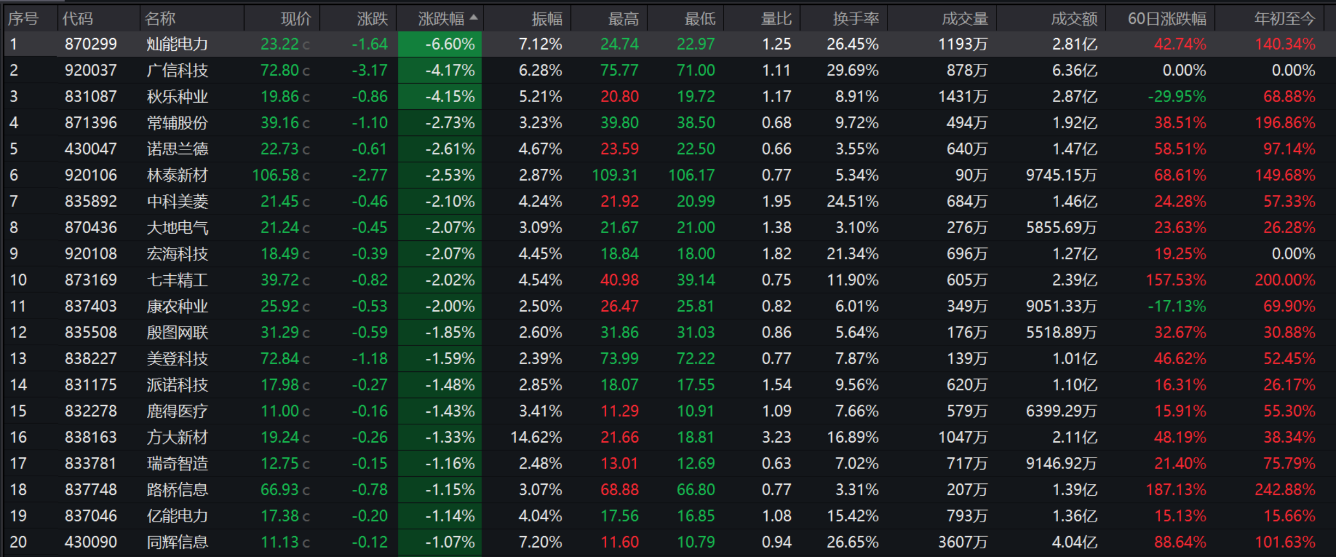Click stock code 430047
This screenshot has height=557, width=1336.
click(x=91, y=149)
